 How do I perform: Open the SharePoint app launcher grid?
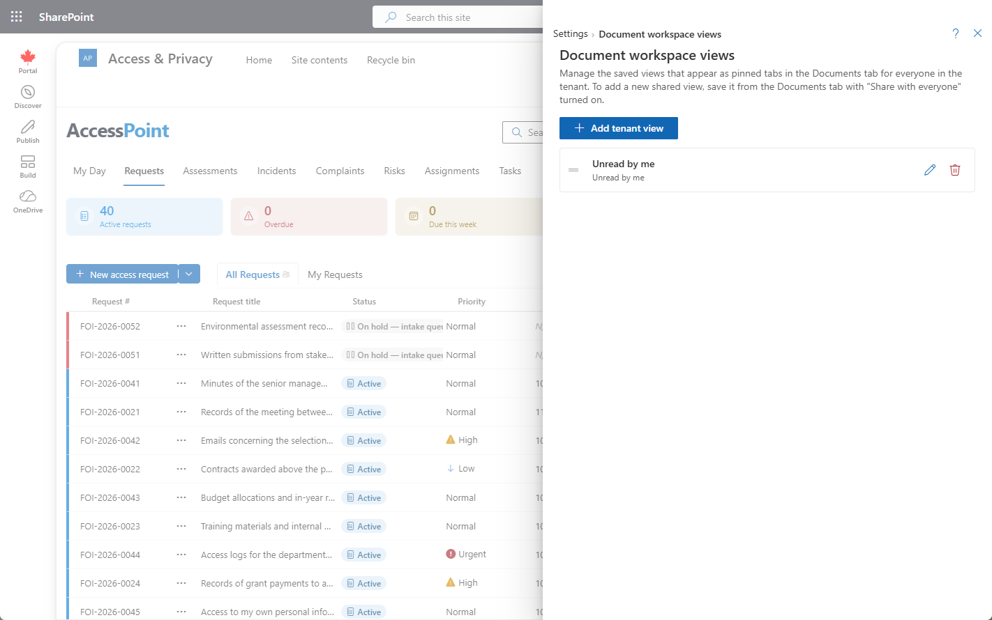(17, 17)
